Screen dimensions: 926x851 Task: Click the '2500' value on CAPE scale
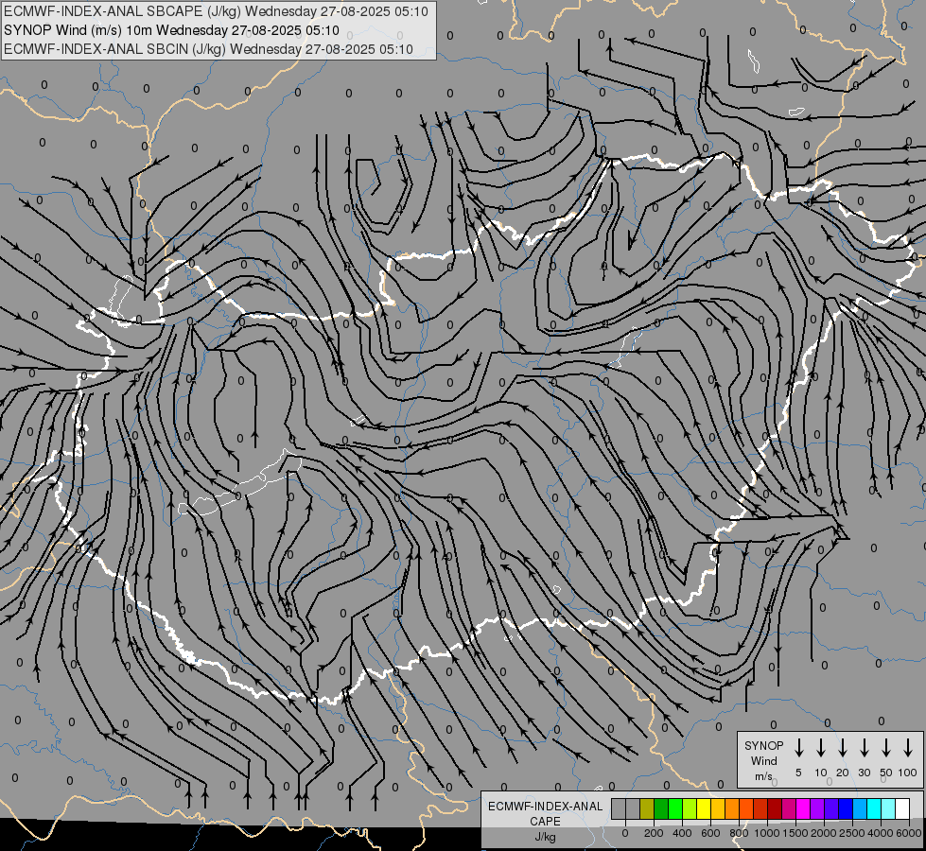click(852, 833)
